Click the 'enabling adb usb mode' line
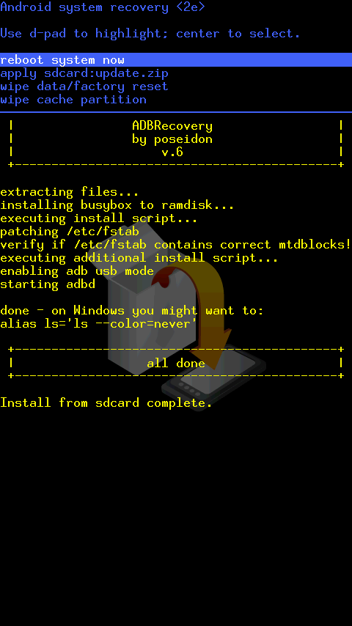The width and height of the screenshot is (352, 626). tap(77, 271)
